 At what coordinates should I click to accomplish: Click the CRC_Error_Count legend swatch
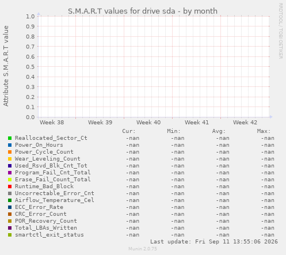[x=10, y=214]
